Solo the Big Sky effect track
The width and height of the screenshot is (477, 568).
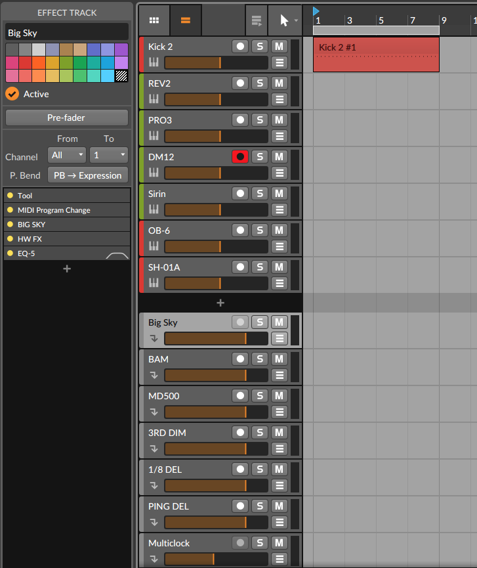(260, 322)
